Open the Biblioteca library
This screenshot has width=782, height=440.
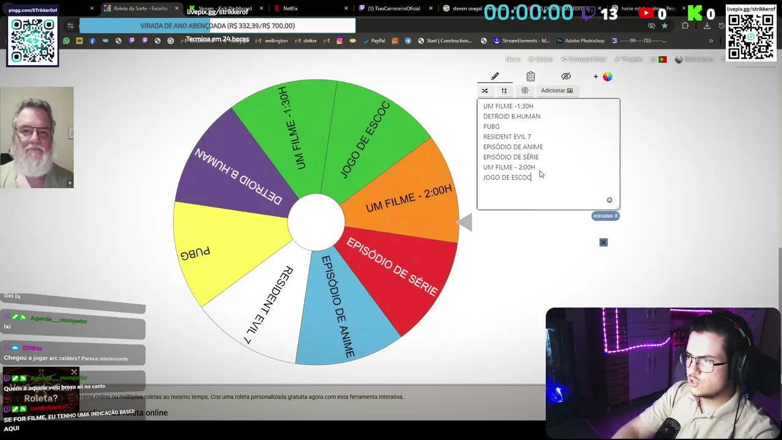(694, 59)
